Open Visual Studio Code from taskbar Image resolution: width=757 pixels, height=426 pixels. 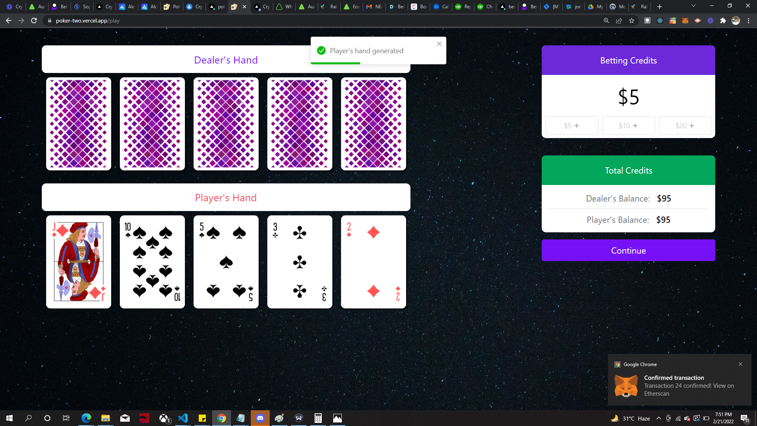point(183,418)
